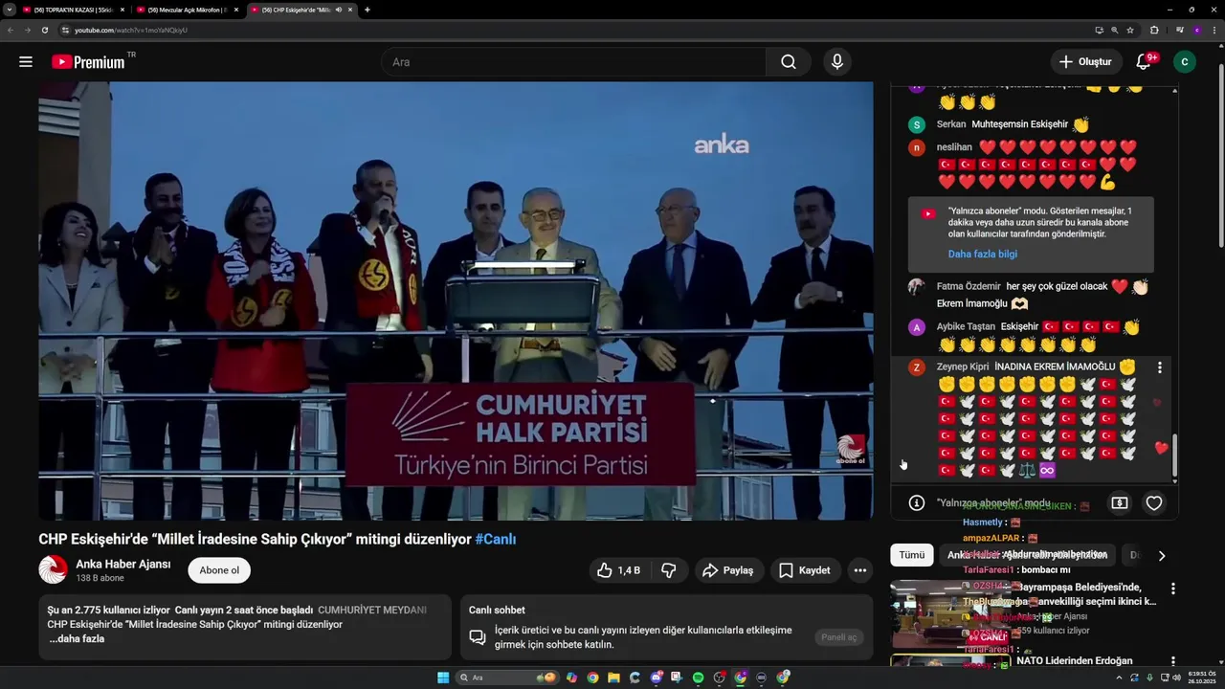
Task: Go back in browser history
Action: [10, 30]
